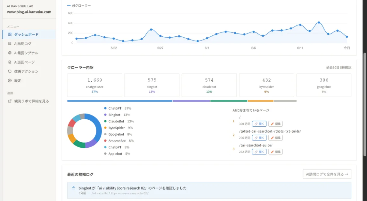Select the googlebot 386 card
Screen dimensions: 367x201
coord(324,85)
